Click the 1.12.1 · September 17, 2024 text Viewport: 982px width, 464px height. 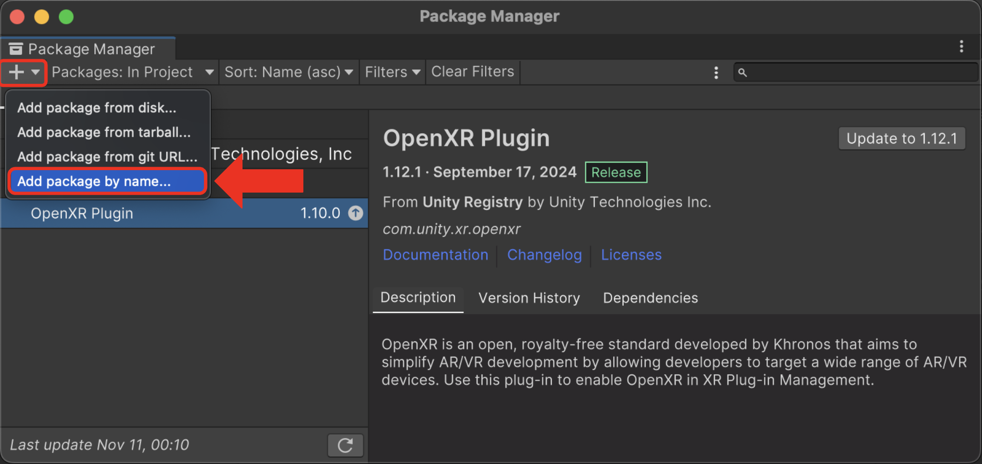(480, 172)
